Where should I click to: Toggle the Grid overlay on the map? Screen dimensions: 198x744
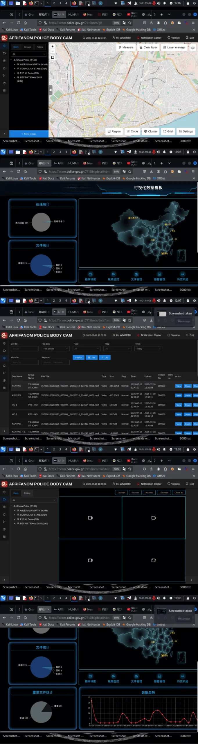tap(168, 131)
